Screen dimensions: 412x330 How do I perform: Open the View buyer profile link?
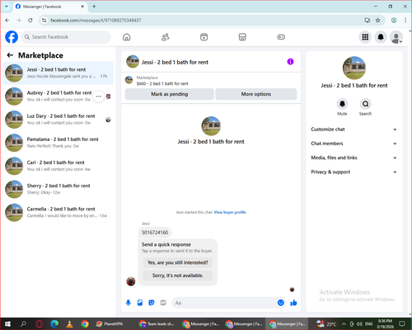[230, 212]
